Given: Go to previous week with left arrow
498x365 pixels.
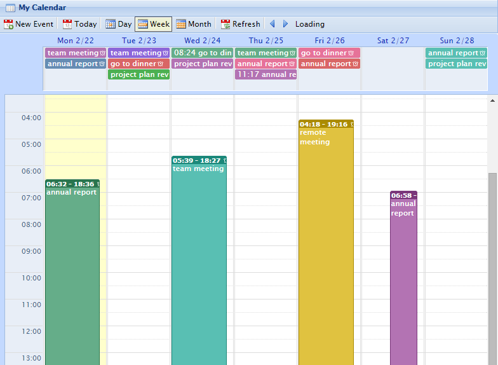Looking at the screenshot, I should pos(273,24).
